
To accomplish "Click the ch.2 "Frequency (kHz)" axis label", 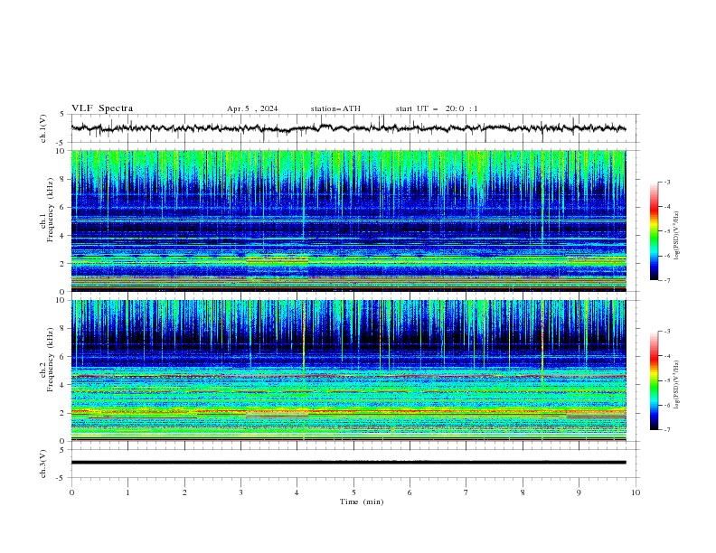I will pos(51,359).
